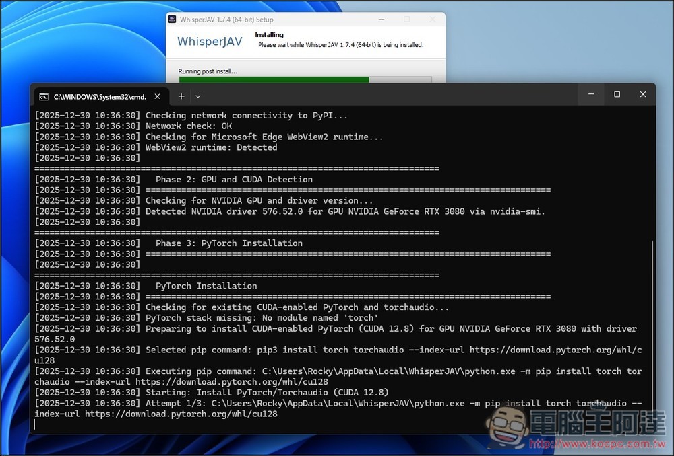The image size is (674, 456).
Task: Maximize the terminal window
Action: pos(617,94)
